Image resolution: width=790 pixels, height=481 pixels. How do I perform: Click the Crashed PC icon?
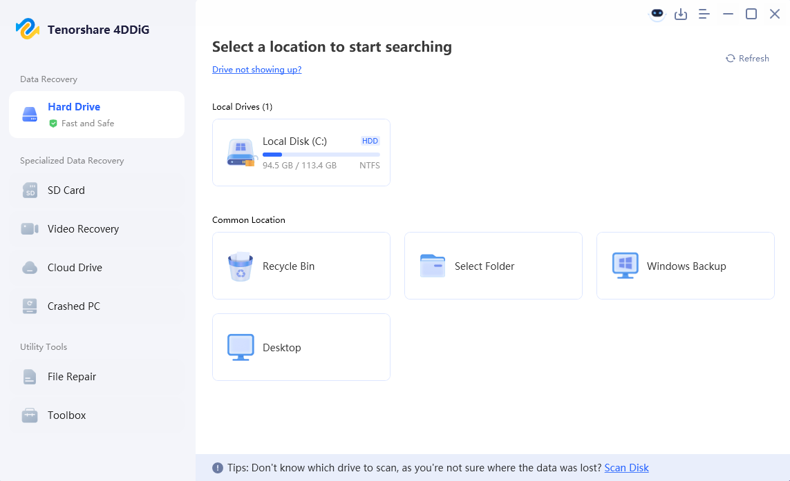(30, 306)
